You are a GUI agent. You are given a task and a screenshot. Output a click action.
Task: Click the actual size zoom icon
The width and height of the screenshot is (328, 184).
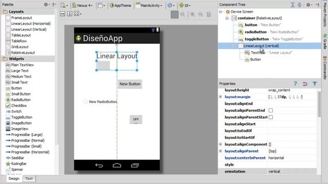(183, 14)
